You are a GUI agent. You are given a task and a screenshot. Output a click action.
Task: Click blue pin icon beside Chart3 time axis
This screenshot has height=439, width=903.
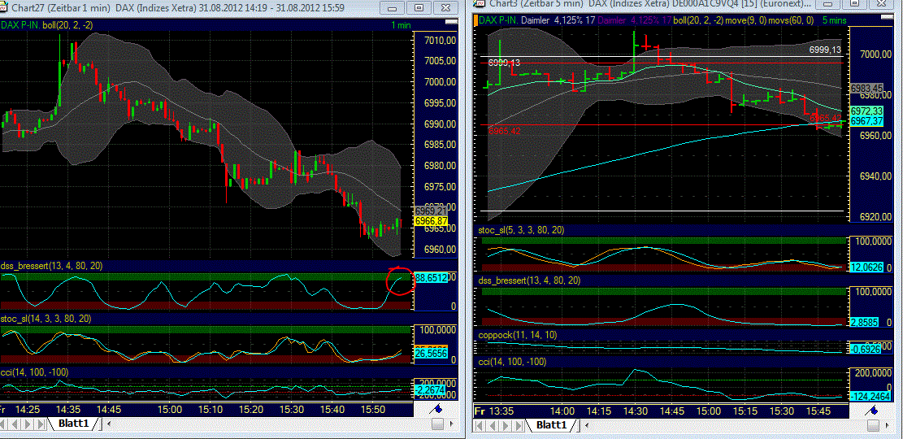870,411
